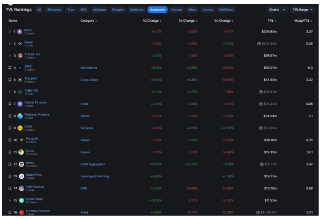This screenshot has height=219, width=322.
Task: Click the Yield Yak logo icon
Action: pos(20,92)
